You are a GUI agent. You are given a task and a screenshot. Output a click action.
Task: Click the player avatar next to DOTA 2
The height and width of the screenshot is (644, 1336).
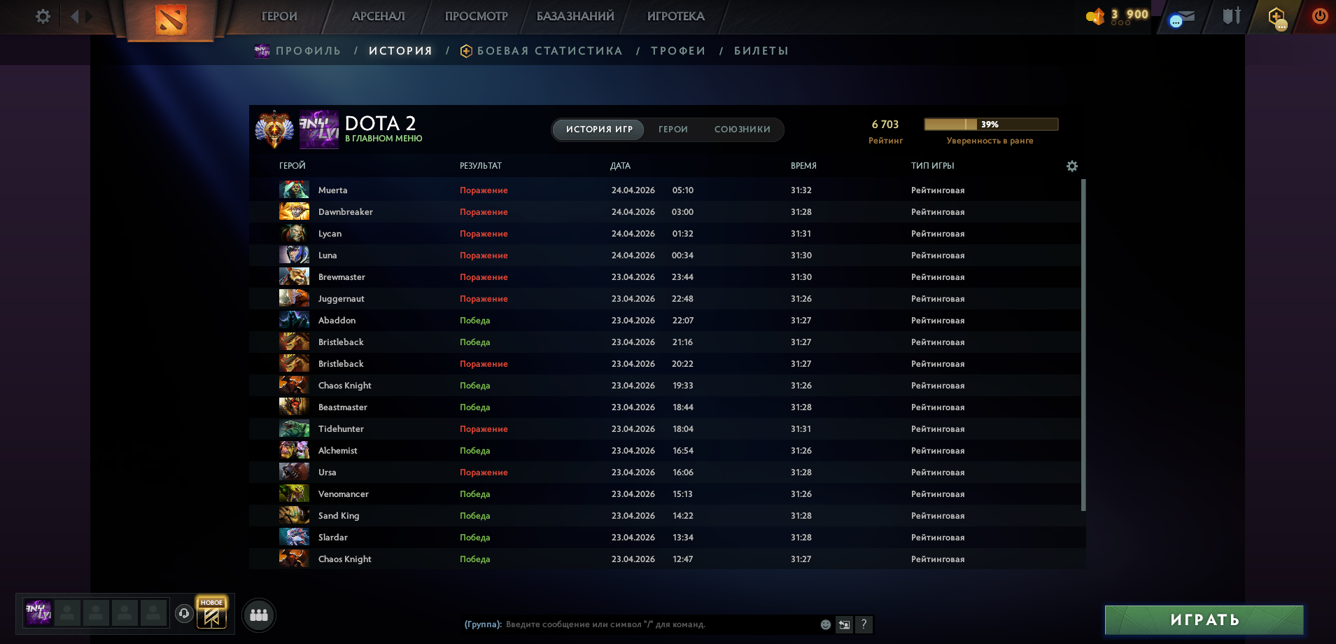319,129
